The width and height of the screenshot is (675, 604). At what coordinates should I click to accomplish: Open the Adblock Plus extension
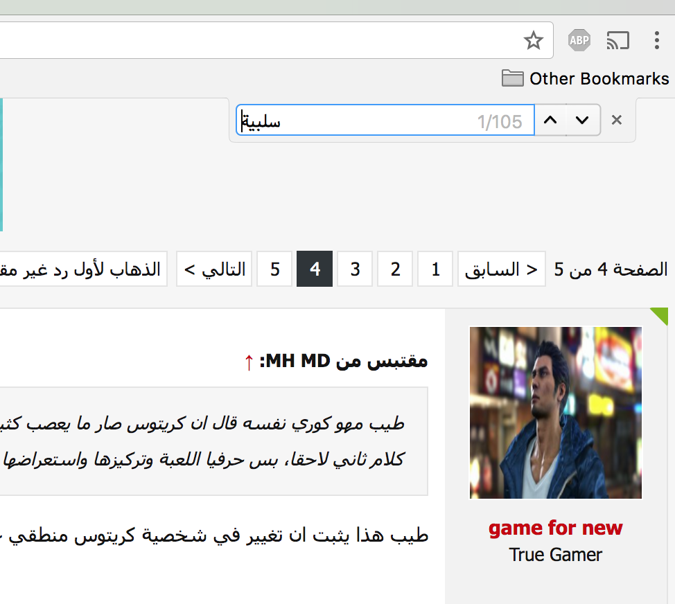click(x=579, y=40)
